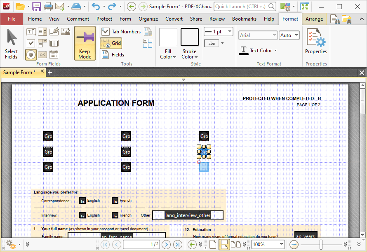Click the zoom slider handle

321,245
